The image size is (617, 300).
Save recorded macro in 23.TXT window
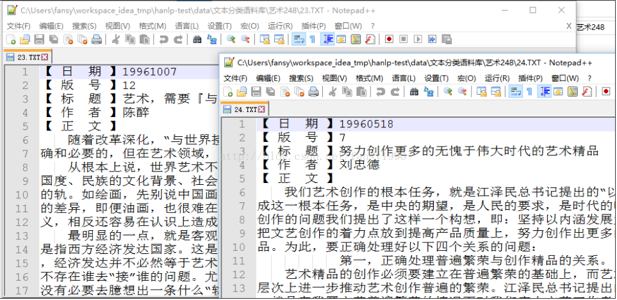(447, 39)
